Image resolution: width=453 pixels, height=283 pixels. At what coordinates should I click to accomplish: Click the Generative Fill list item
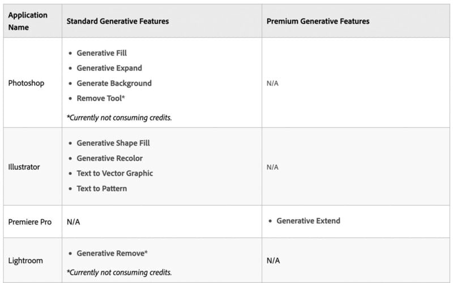101,53
